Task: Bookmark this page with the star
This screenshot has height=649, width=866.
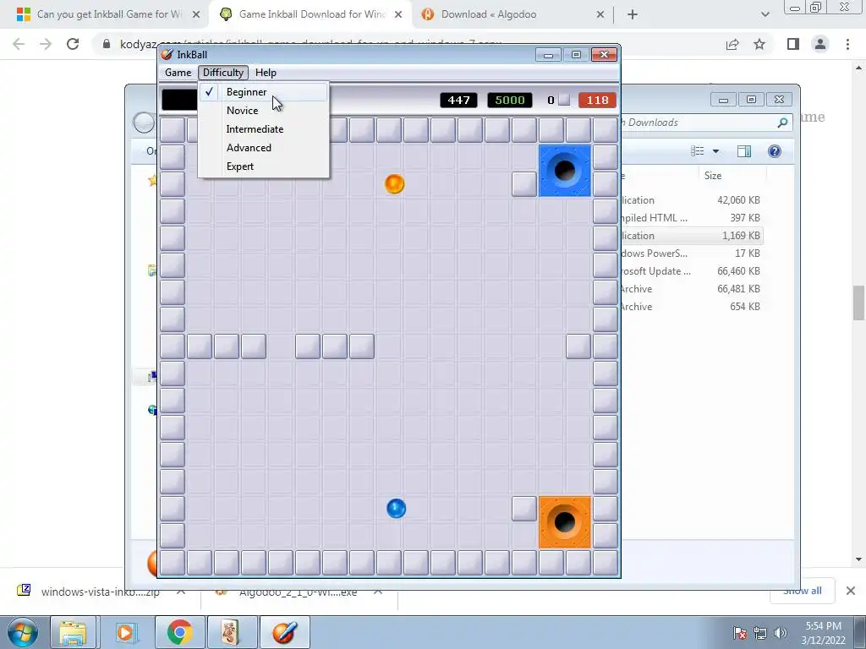Action: point(759,44)
